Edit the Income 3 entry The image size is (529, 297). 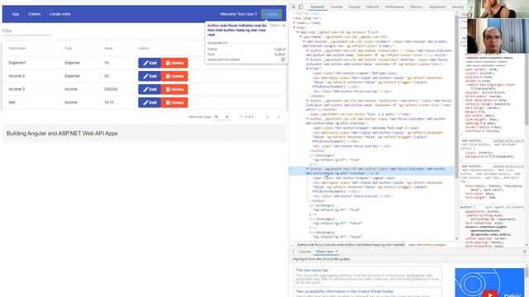[150, 89]
